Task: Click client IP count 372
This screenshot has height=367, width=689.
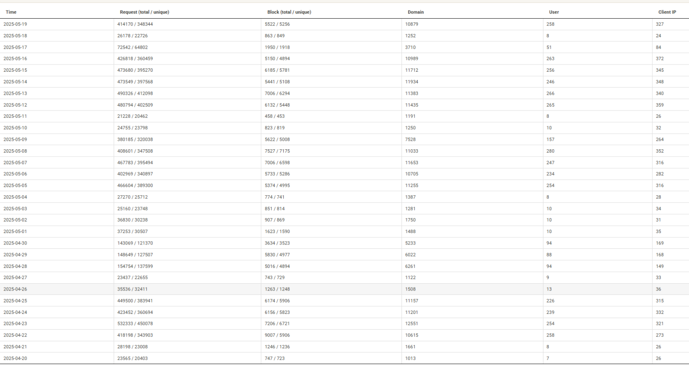Action: click(x=660, y=59)
